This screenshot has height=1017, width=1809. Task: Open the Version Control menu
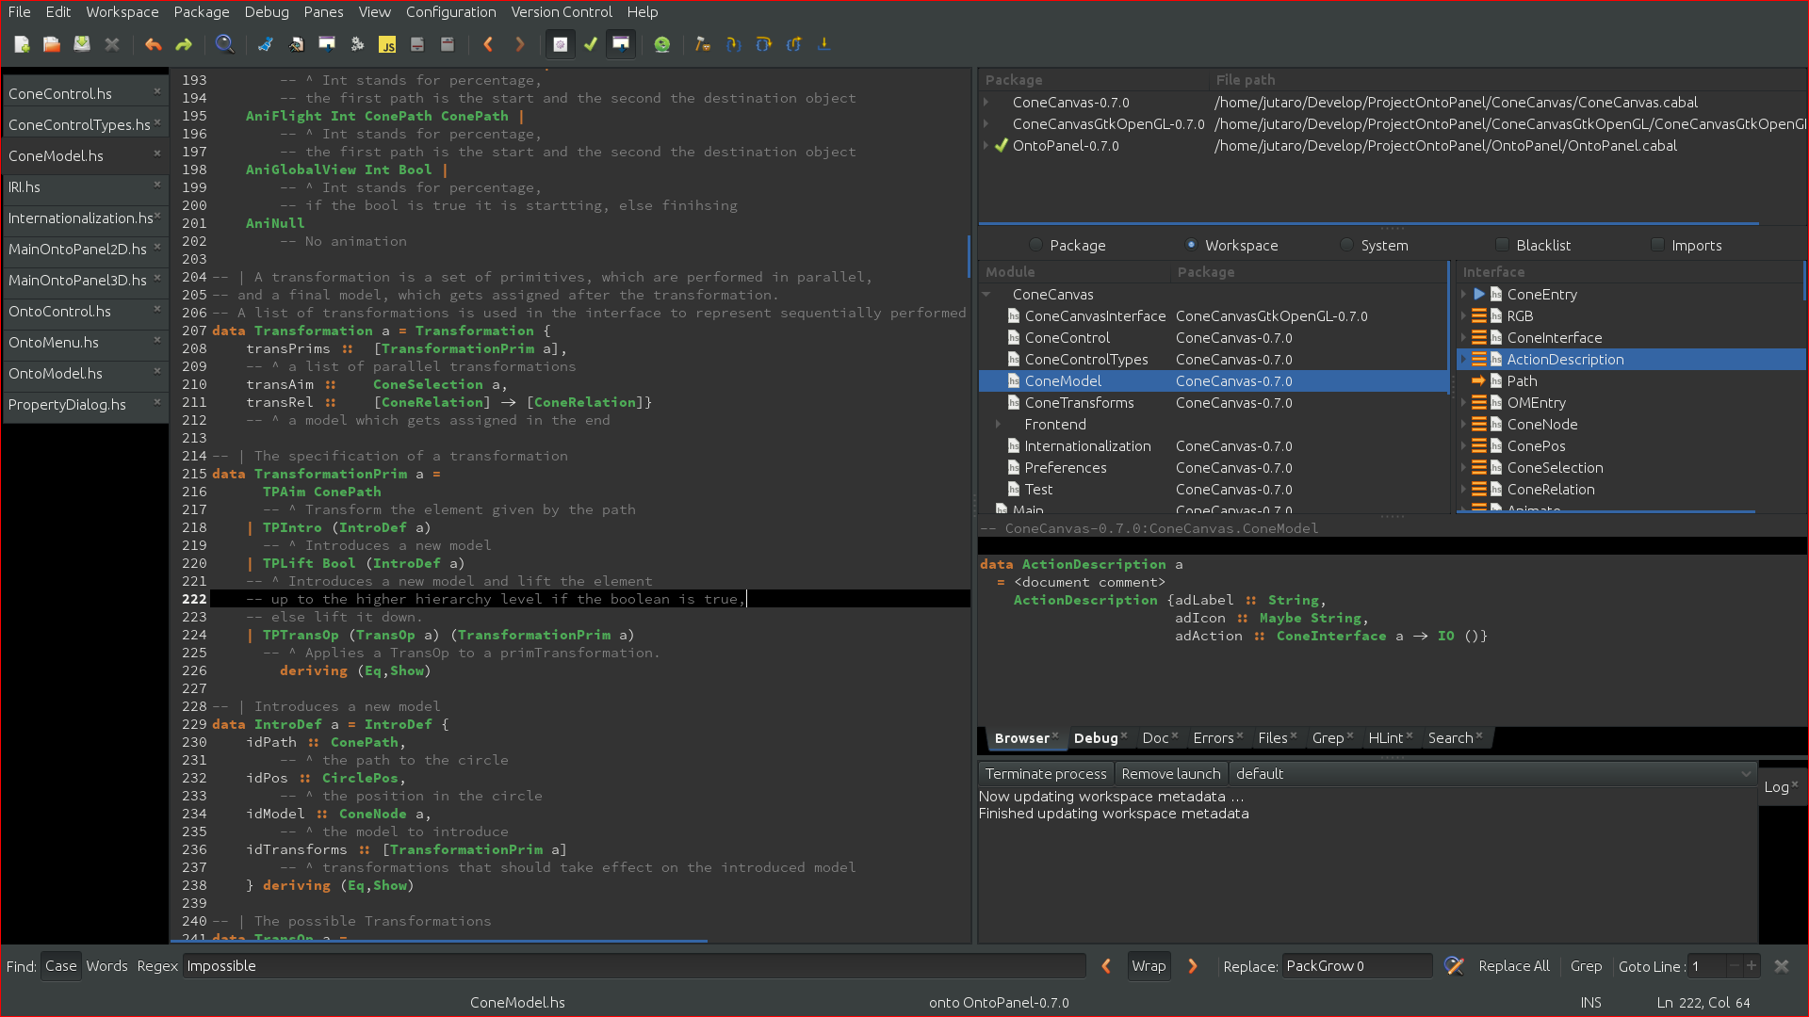click(x=561, y=12)
